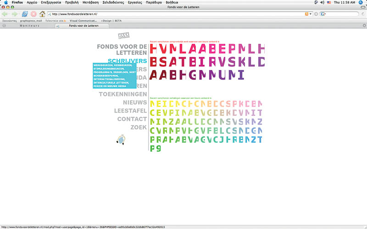Open the Παράθυρο menu

click(x=154, y=2)
